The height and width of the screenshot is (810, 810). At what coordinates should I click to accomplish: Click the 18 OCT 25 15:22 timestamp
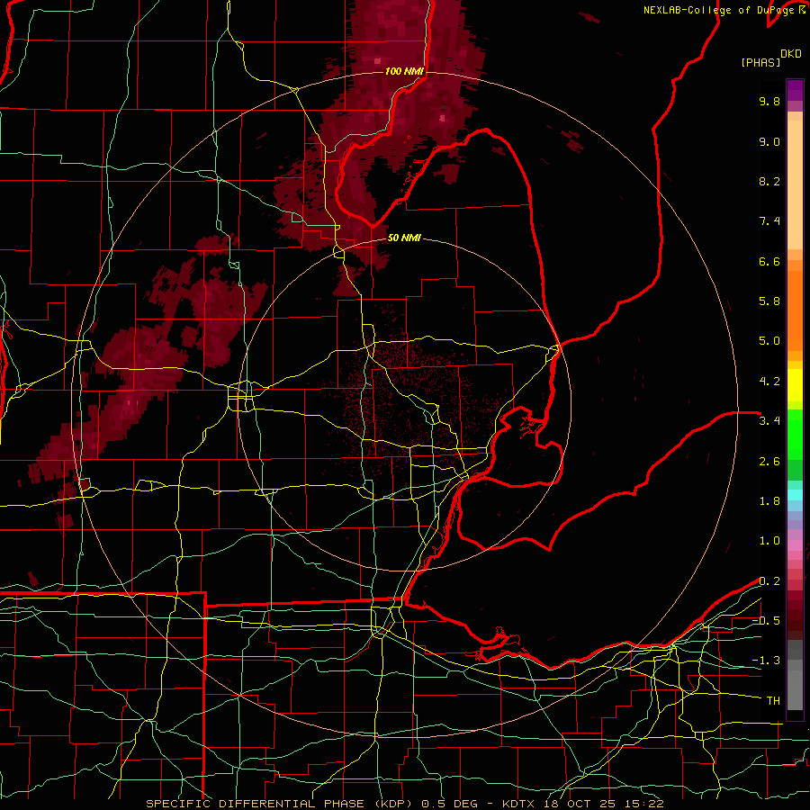point(606,804)
